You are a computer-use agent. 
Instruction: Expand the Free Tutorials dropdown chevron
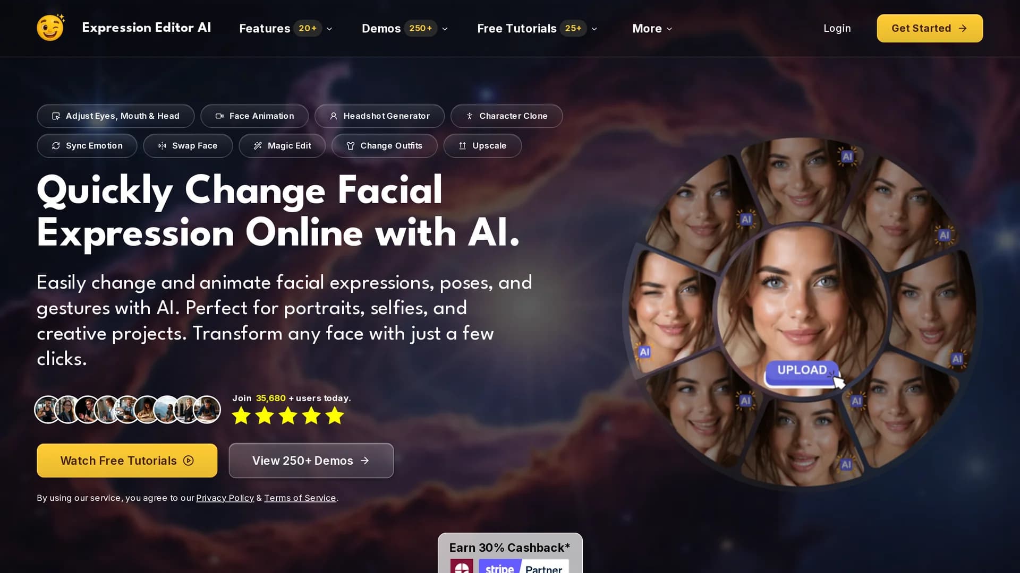point(594,29)
